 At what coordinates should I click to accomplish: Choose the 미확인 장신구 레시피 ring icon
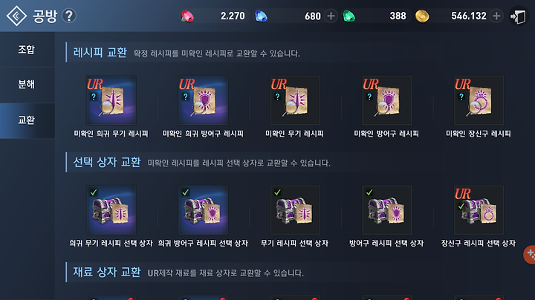click(479, 100)
